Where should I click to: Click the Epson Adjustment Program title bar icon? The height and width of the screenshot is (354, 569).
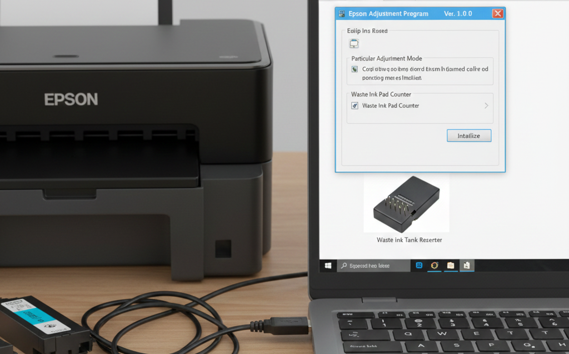(342, 13)
